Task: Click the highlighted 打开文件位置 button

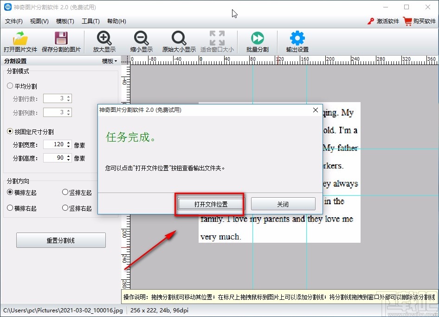Action: point(209,204)
